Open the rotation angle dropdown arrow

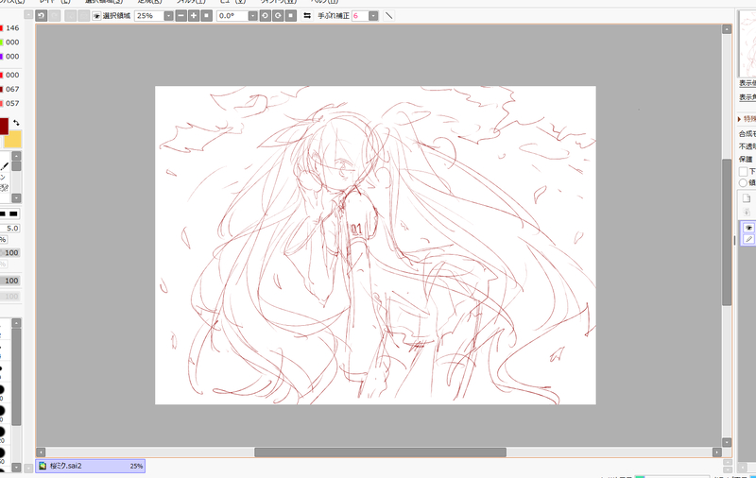252,16
